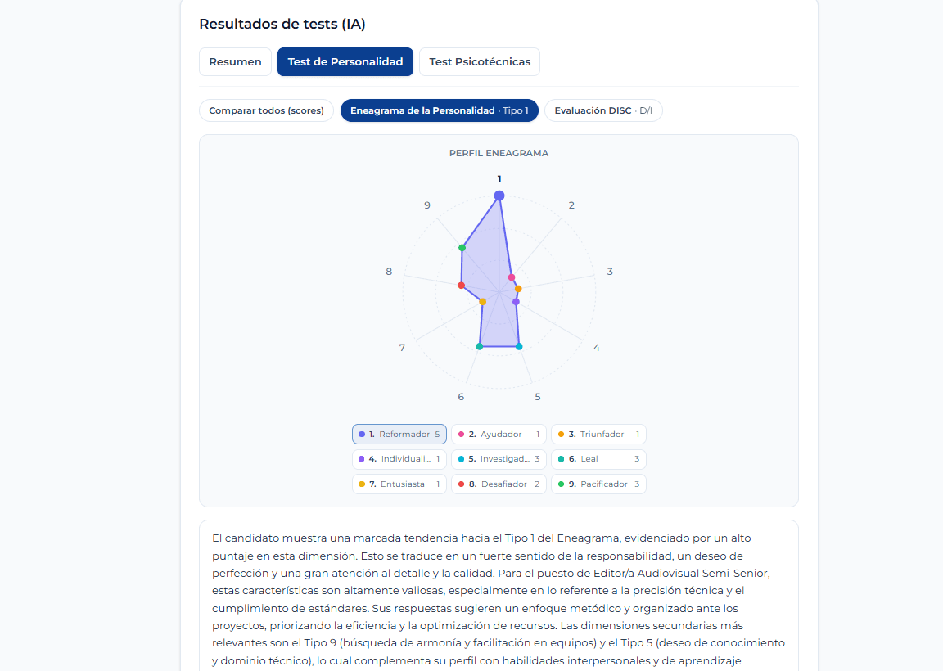Select Eneagrama de la Personalidad pill
Viewport: 943px width, 671px height.
(x=439, y=110)
